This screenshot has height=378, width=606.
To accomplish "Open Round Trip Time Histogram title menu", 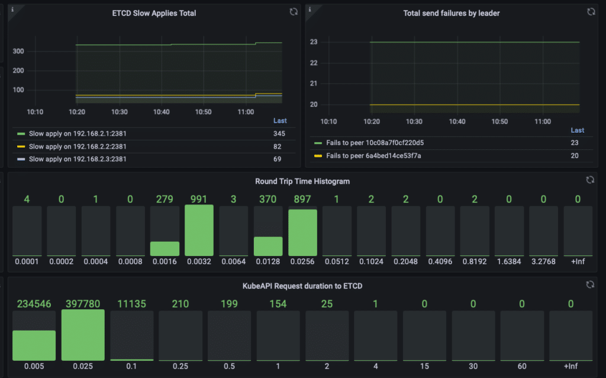I will click(302, 181).
